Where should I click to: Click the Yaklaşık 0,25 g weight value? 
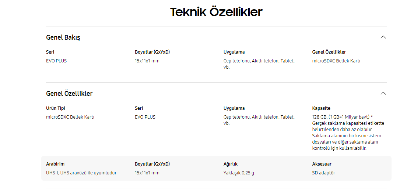239,173
